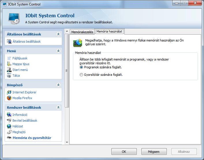
Task: Collapse the Általános beállítások section
Action: (x=58, y=34)
